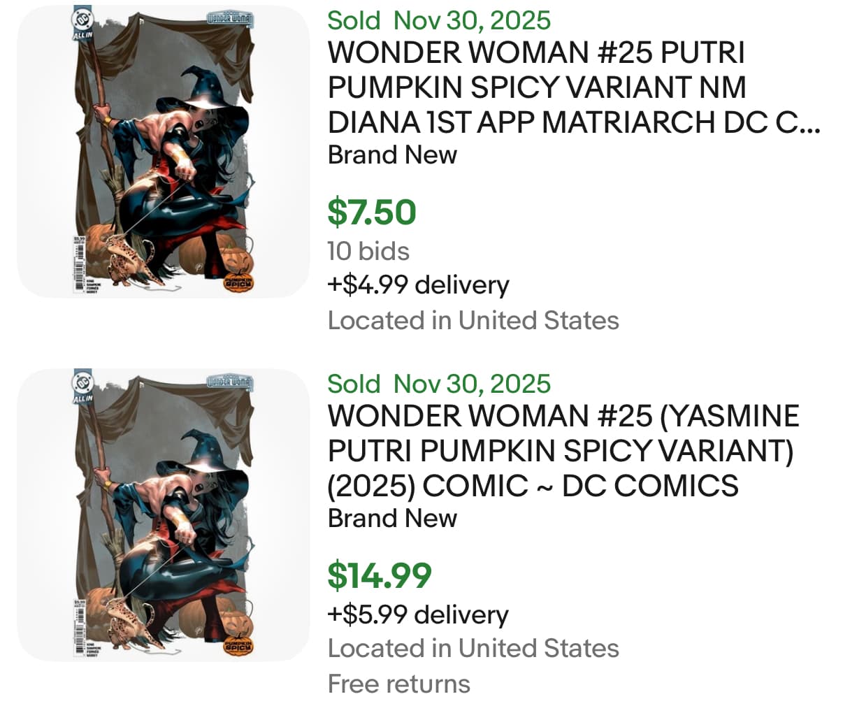Click the Free returns label

pyautogui.click(x=398, y=684)
